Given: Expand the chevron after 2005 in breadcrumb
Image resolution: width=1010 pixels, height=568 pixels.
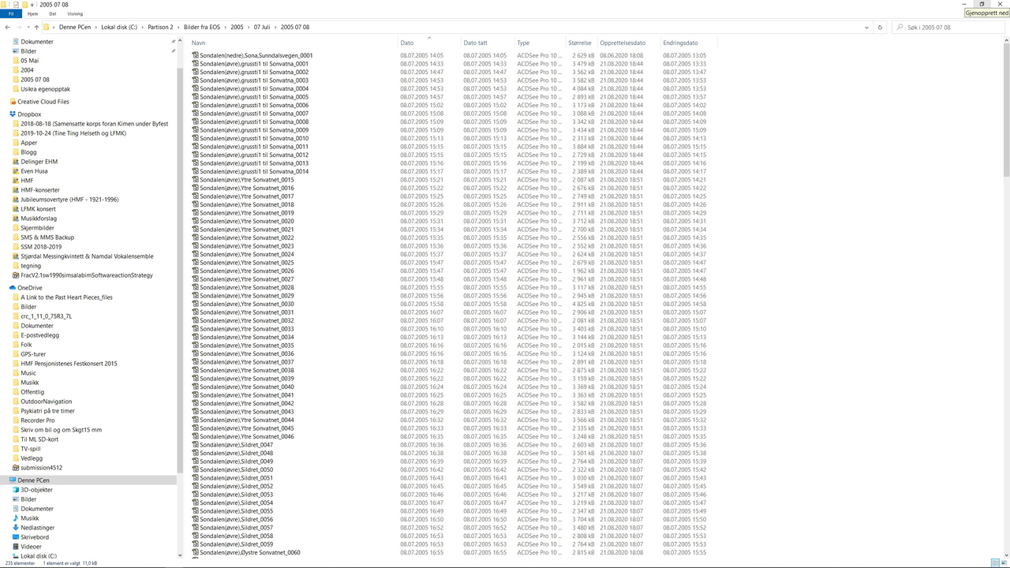Looking at the screenshot, I should pos(249,27).
